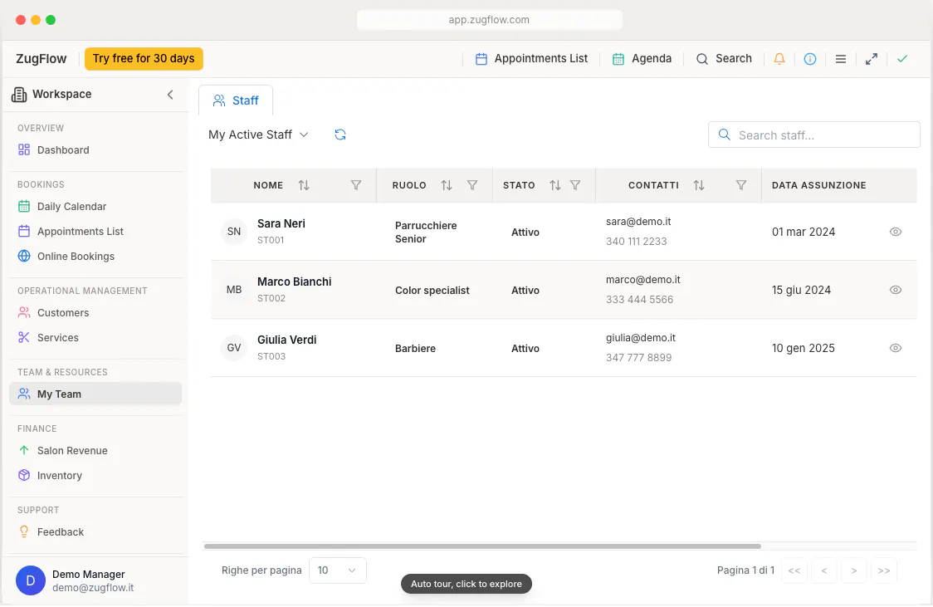933x607 pixels.
Task: Open the info circle icon
Action: [x=810, y=59]
